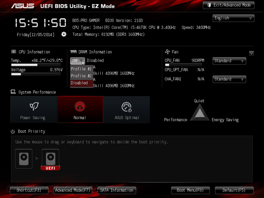Click the Quiet/Performance/Energy triangle graphic

coord(200,113)
